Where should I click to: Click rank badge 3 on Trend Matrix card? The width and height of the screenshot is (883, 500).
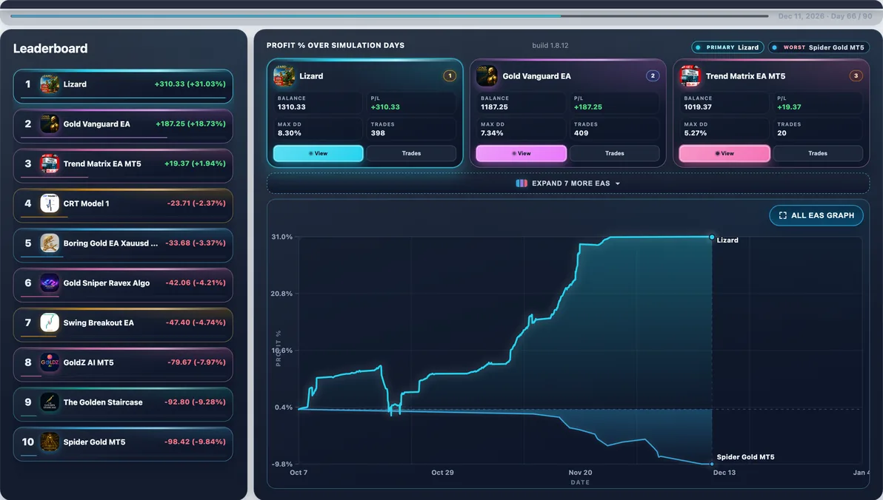point(856,75)
